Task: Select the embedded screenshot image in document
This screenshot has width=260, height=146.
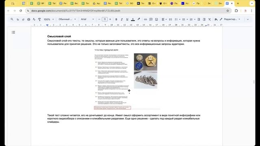Action: pos(127,79)
